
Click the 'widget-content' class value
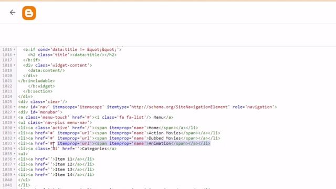click(70, 65)
